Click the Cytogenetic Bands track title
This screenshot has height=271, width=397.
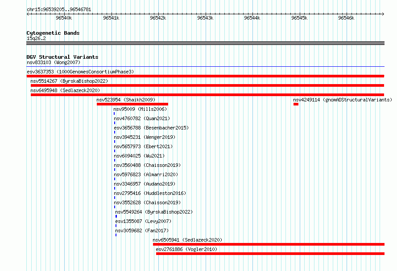point(53,33)
